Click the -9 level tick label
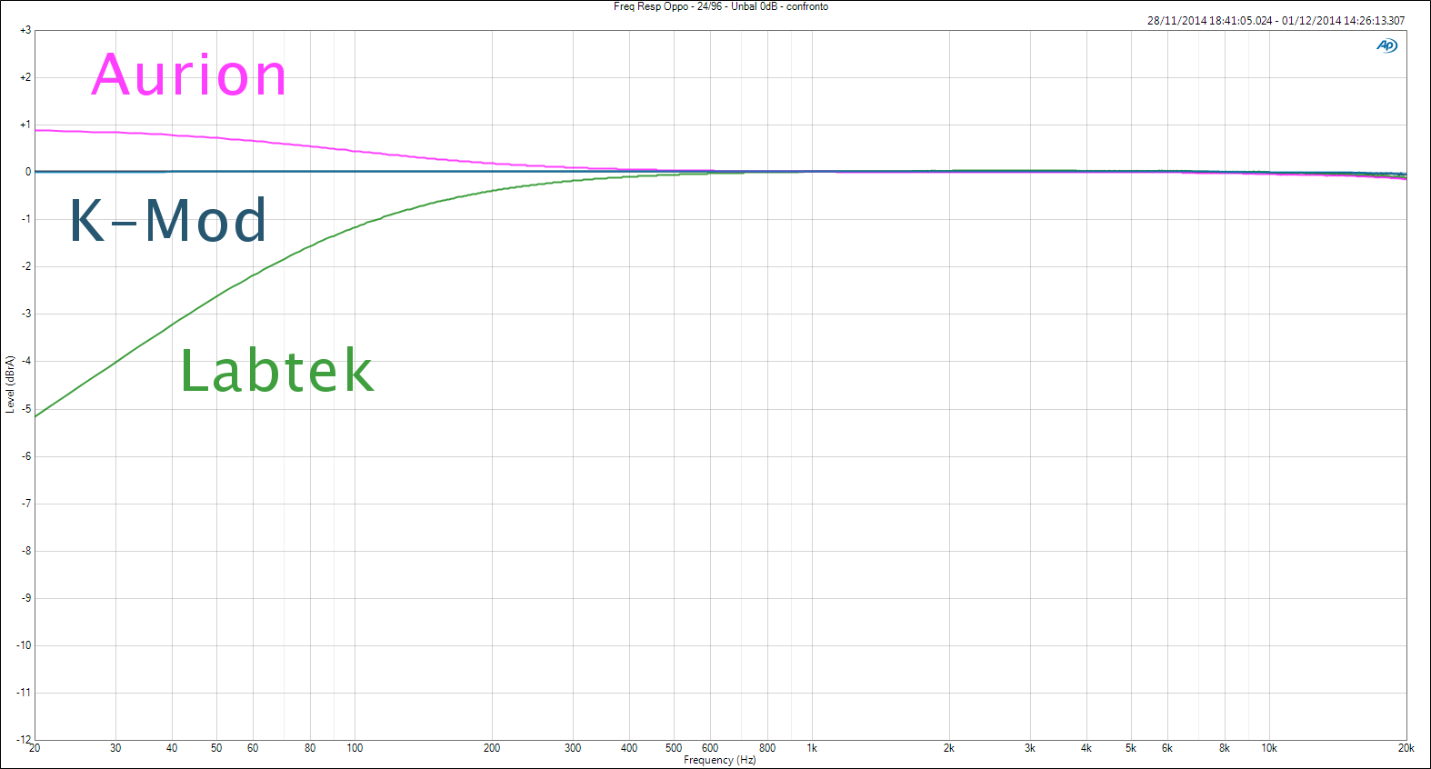Image resolution: width=1431 pixels, height=769 pixels. 26,598
